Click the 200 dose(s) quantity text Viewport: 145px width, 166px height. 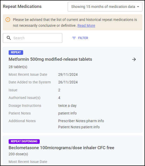[18, 154]
